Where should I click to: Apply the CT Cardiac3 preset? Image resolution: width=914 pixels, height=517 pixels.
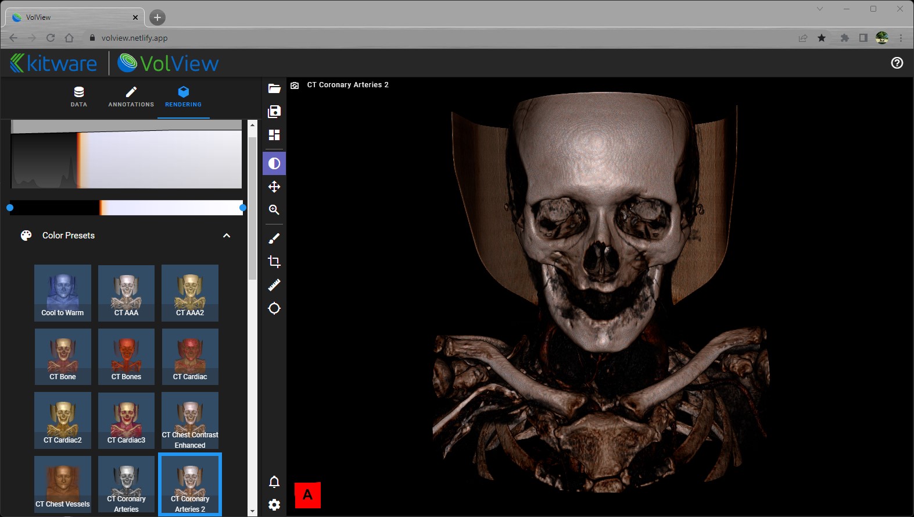tap(126, 420)
